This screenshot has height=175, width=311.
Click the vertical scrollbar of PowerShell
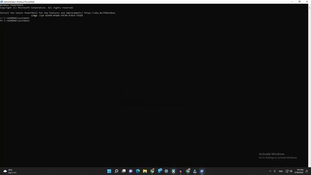pyautogui.click(x=310, y=86)
